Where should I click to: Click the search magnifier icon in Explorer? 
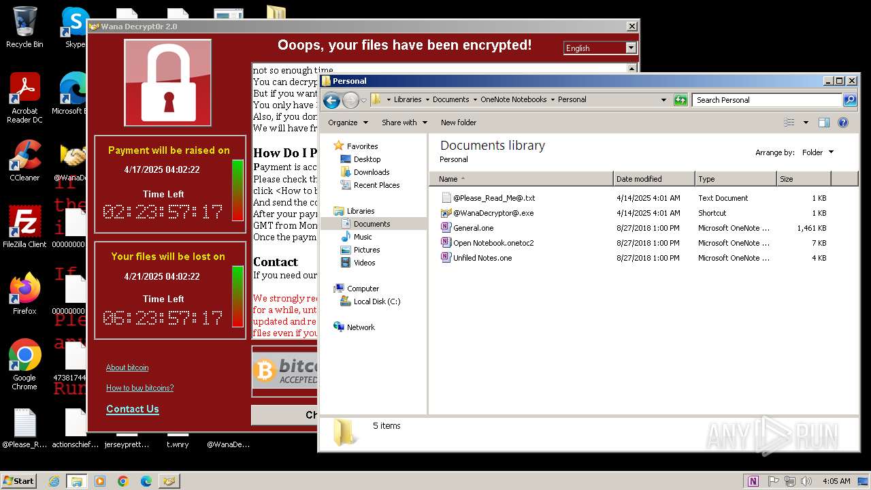pyautogui.click(x=850, y=100)
